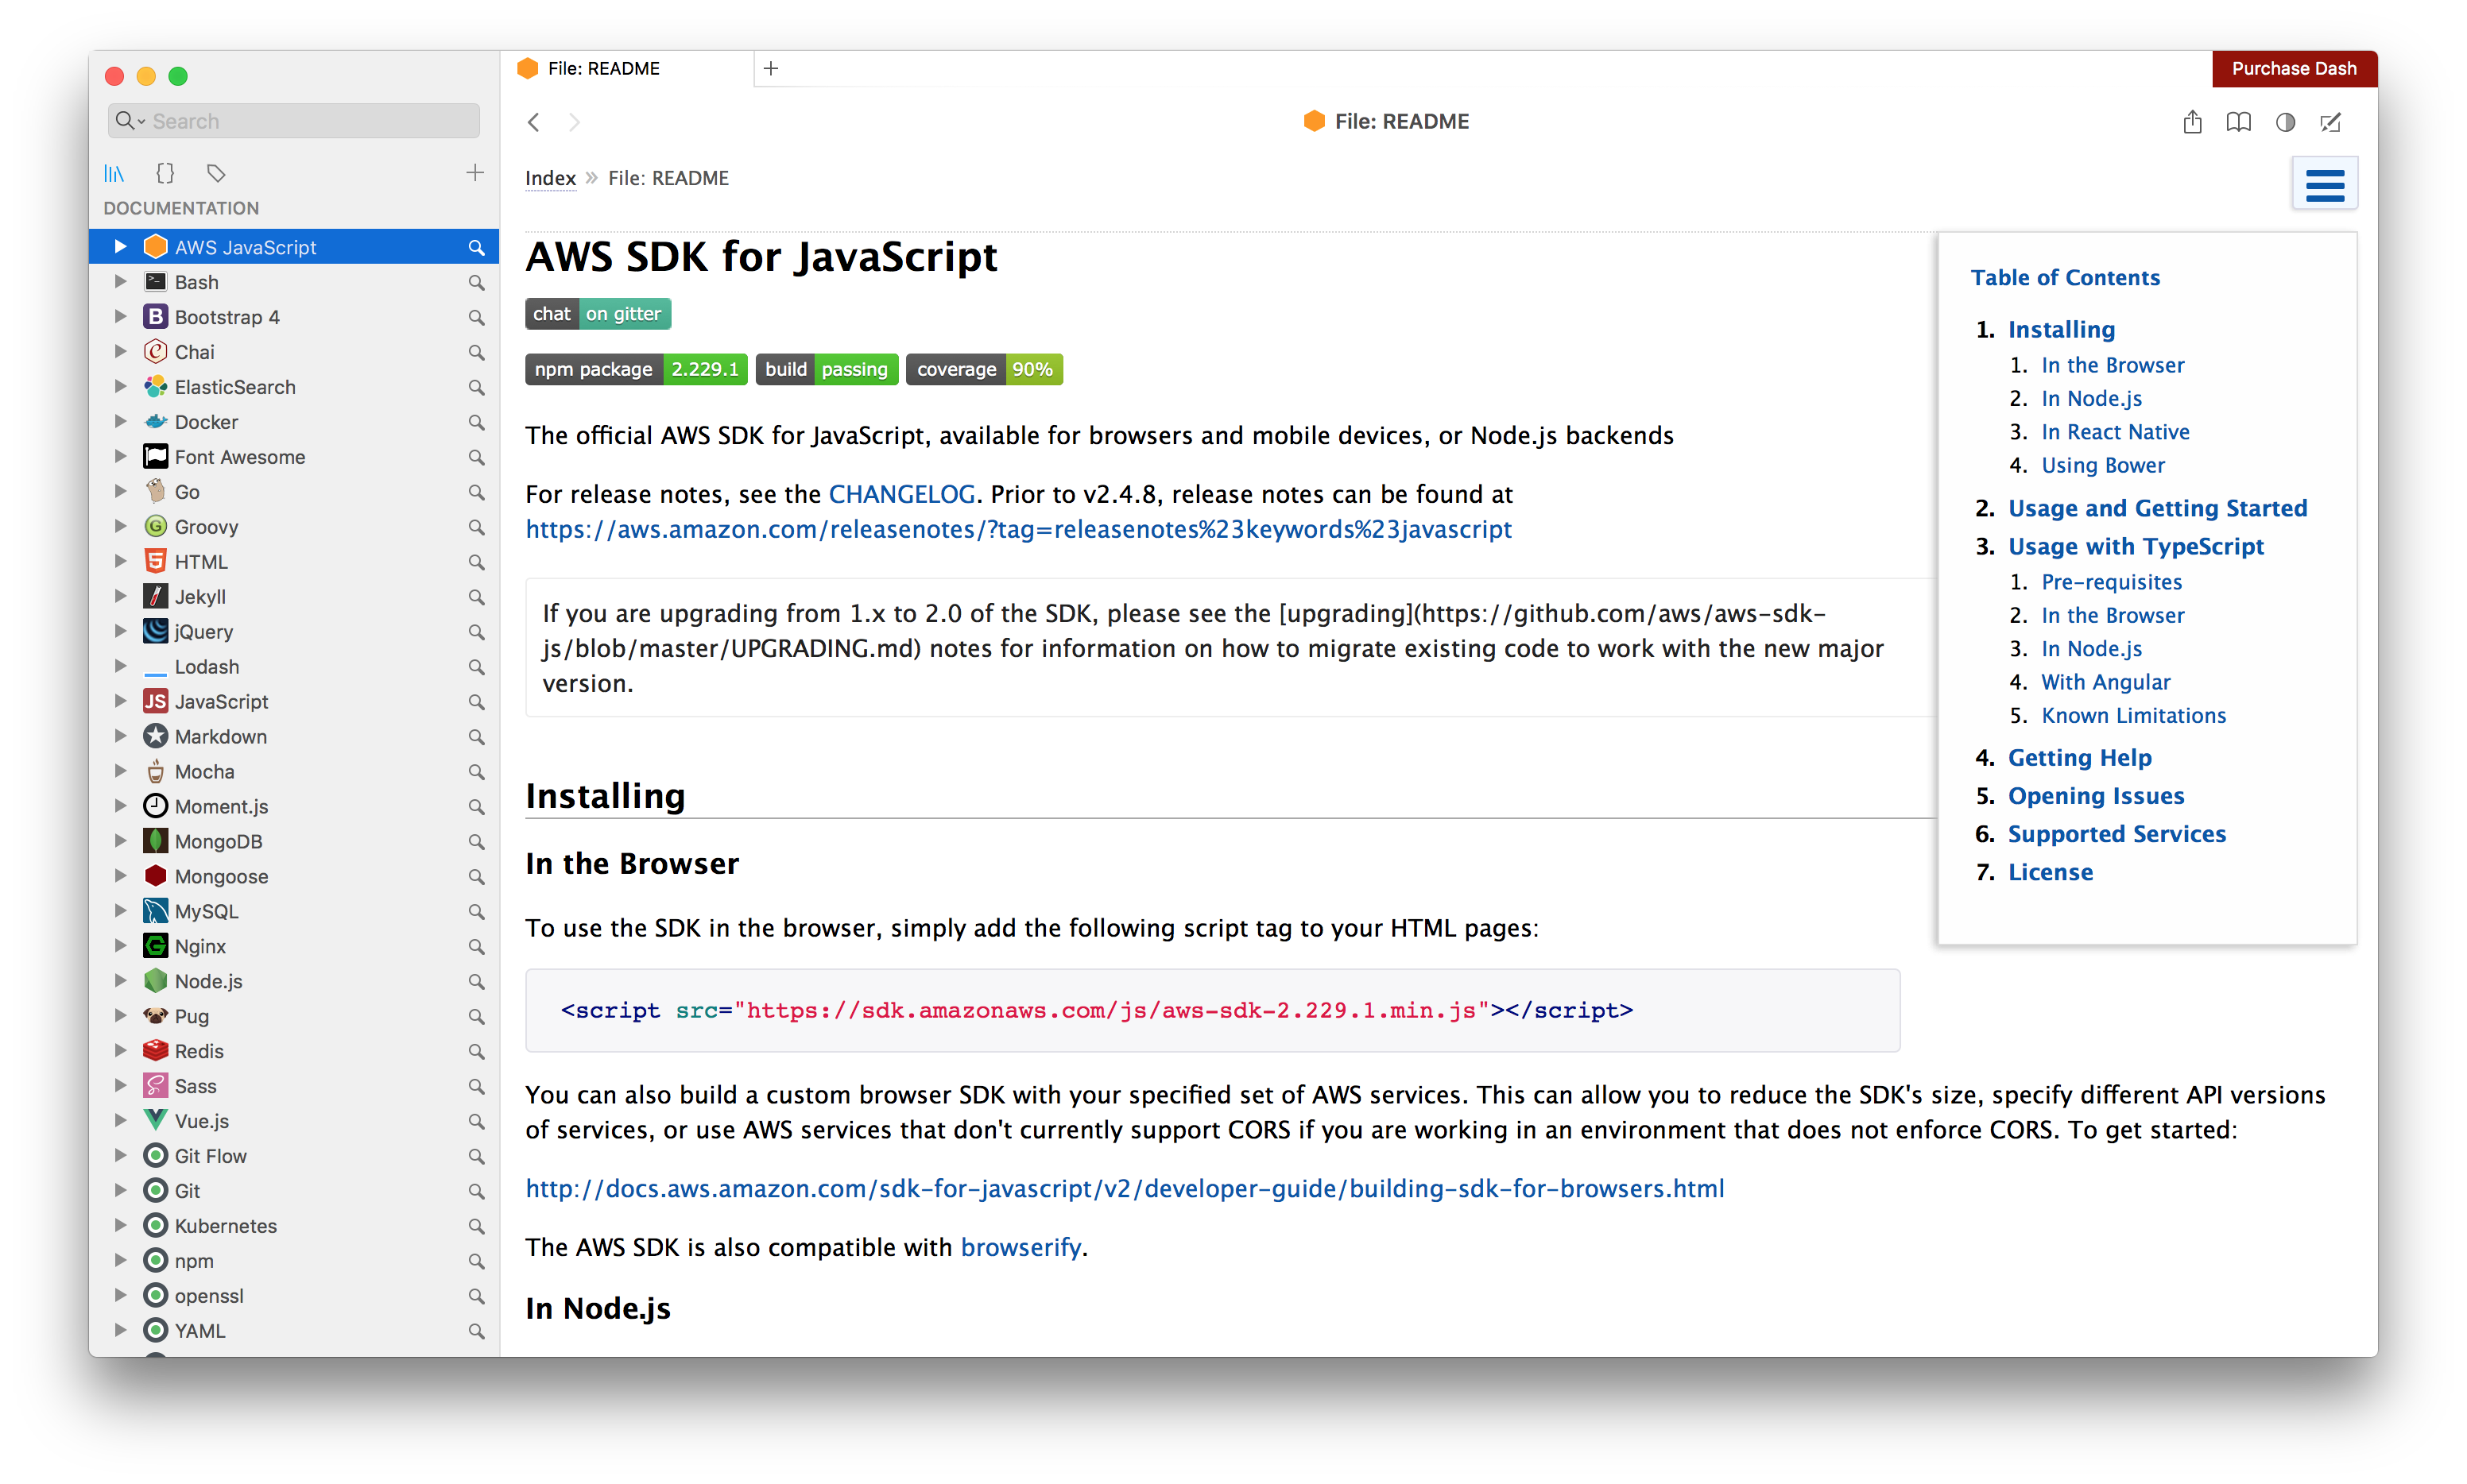Toggle the Table of Contents hamburger button
Image resolution: width=2467 pixels, height=1484 pixels.
[2324, 184]
